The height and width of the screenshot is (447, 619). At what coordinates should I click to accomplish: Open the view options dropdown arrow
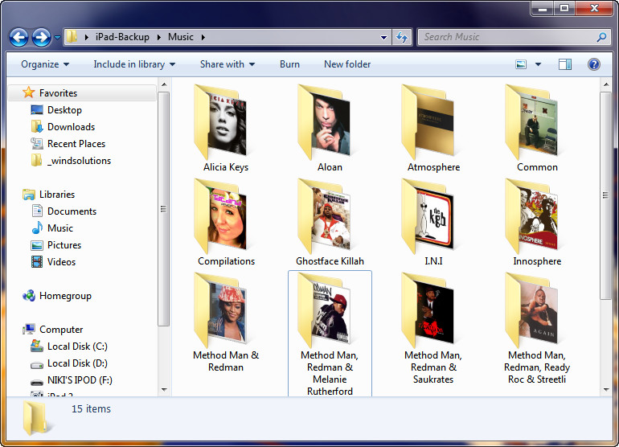coord(538,64)
